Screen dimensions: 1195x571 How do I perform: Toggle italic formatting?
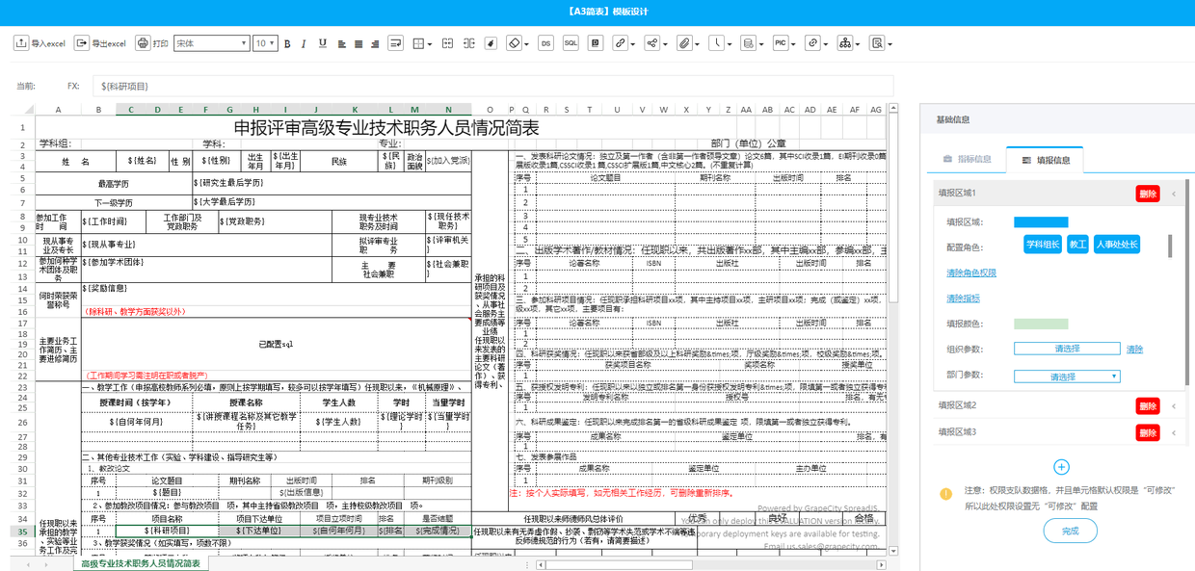tap(304, 43)
